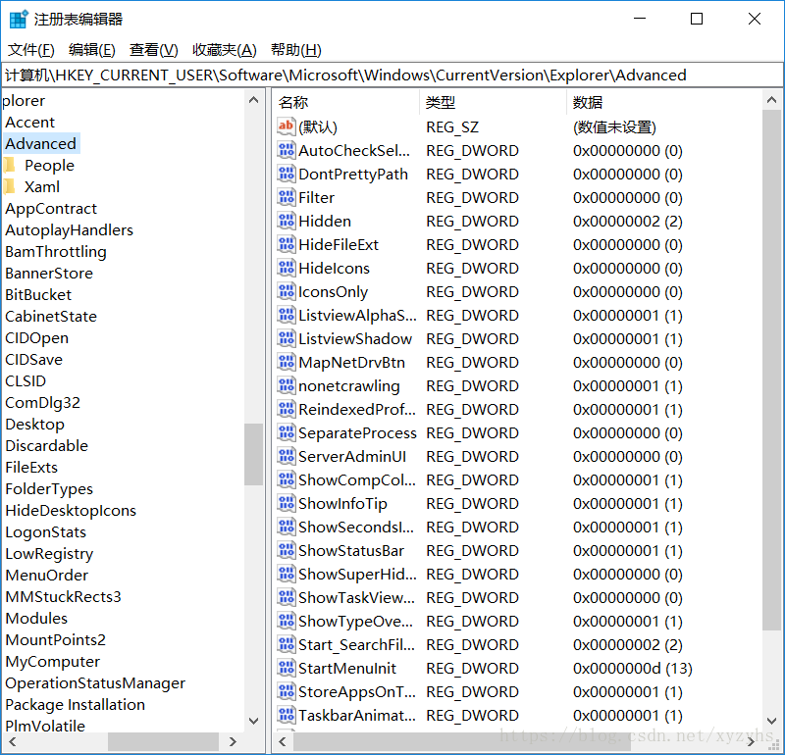Select the Accent key in tree
The image size is (785, 755).
[x=30, y=123]
